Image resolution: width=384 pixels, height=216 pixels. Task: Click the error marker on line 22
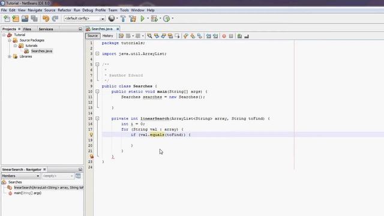(91, 156)
